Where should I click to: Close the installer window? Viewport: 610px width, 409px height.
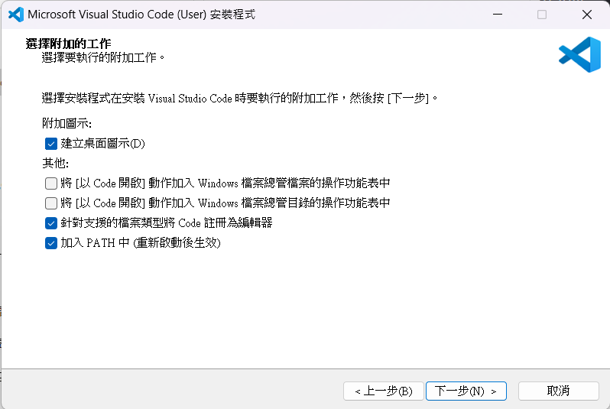pyautogui.click(x=586, y=15)
